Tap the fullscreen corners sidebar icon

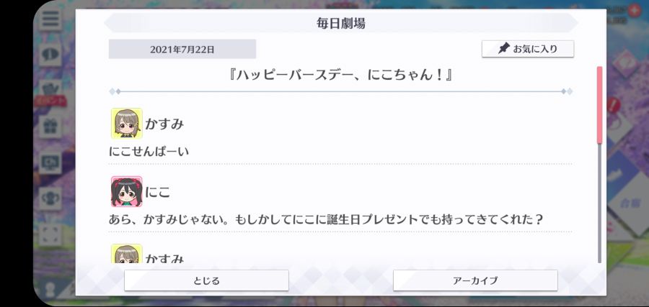tap(50, 234)
